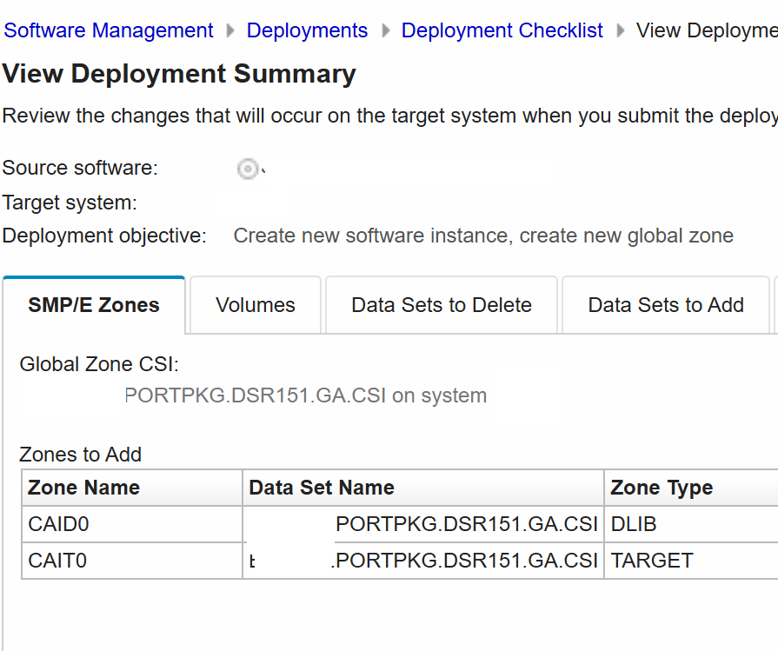Click the icon beside Source software
The width and height of the screenshot is (778, 651).
pyautogui.click(x=248, y=169)
